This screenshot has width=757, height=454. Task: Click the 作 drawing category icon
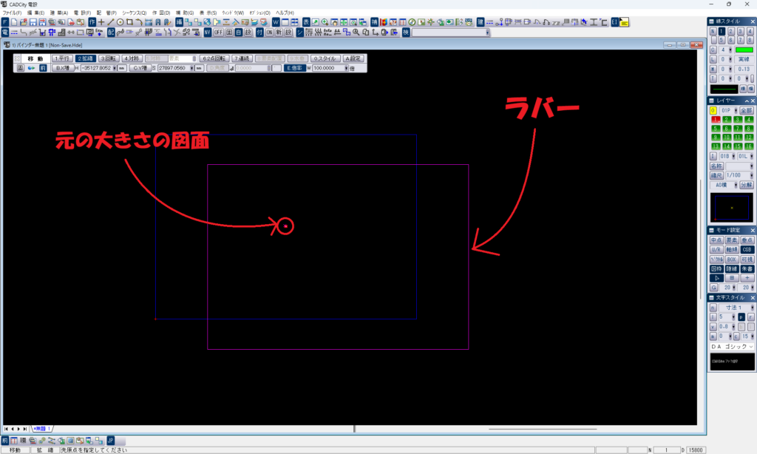click(92, 22)
